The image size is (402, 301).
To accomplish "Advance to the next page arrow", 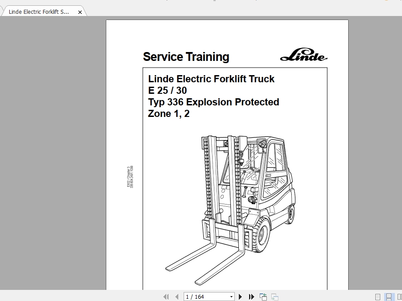I will (x=240, y=296).
